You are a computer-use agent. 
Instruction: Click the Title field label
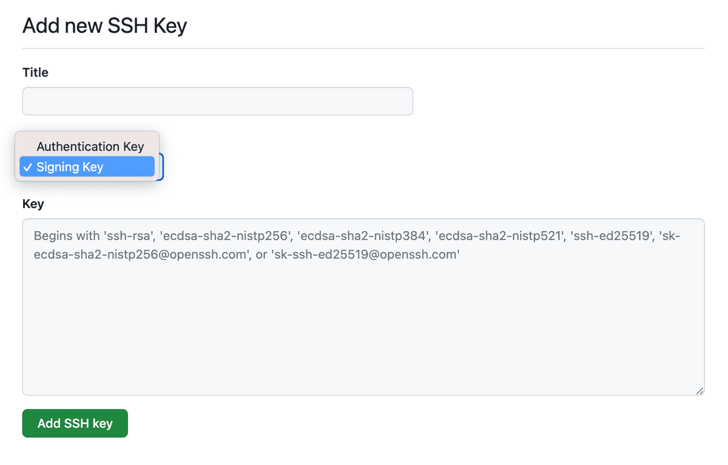click(35, 72)
